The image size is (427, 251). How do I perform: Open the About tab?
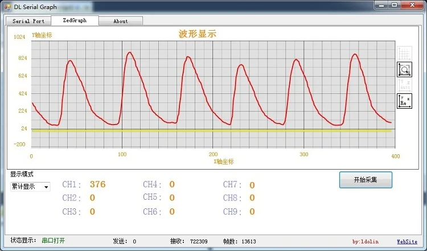point(120,21)
